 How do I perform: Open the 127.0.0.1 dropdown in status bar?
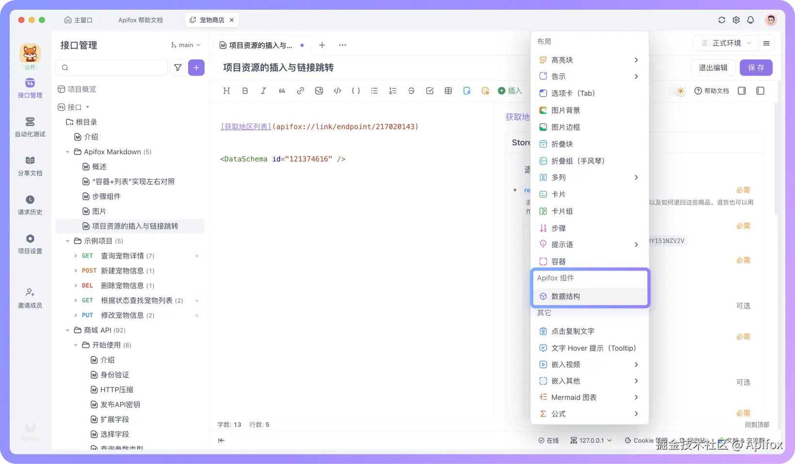pos(591,440)
